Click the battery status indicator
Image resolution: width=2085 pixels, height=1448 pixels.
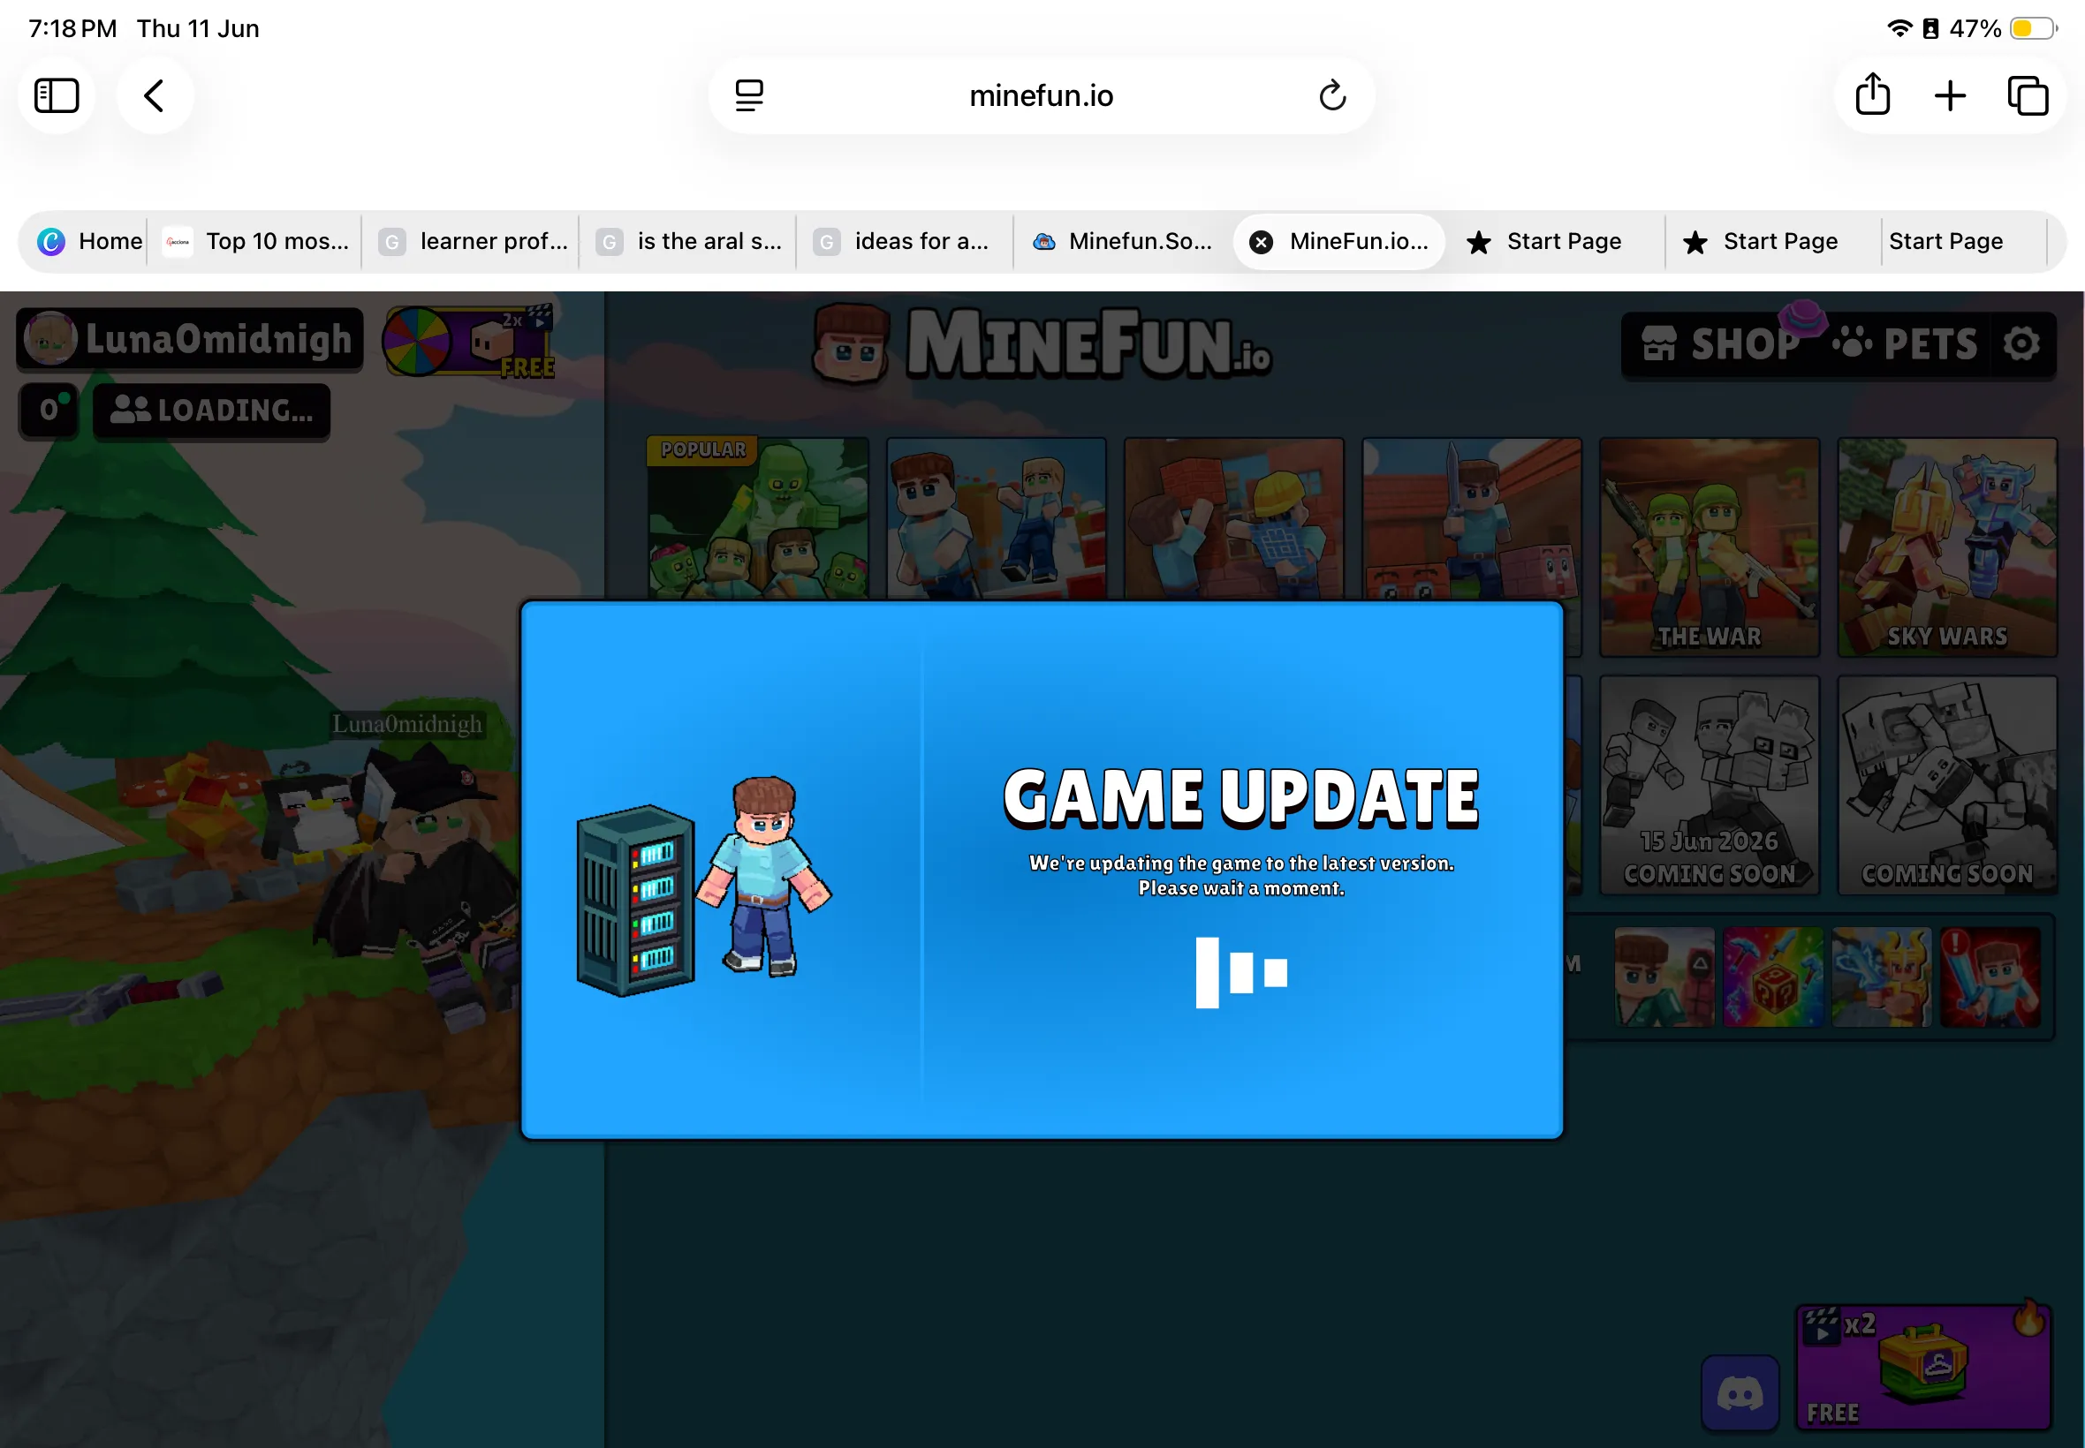click(x=2033, y=28)
